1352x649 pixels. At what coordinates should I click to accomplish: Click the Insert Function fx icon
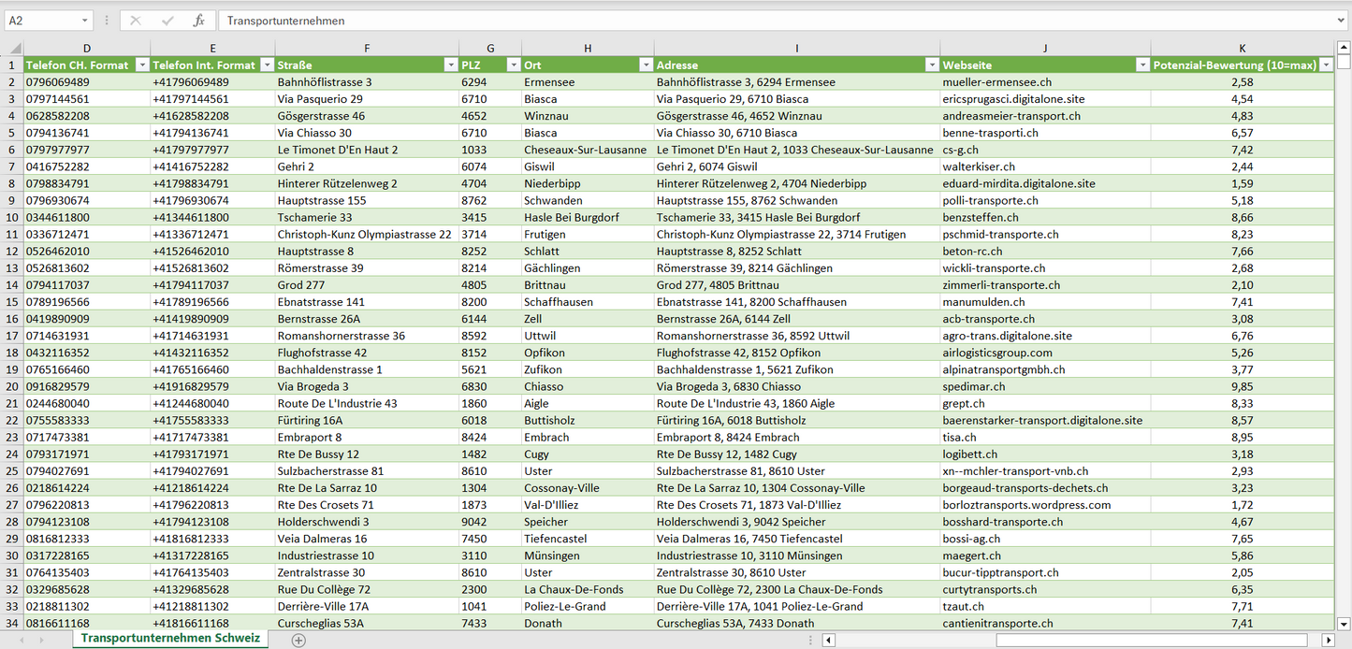click(198, 21)
